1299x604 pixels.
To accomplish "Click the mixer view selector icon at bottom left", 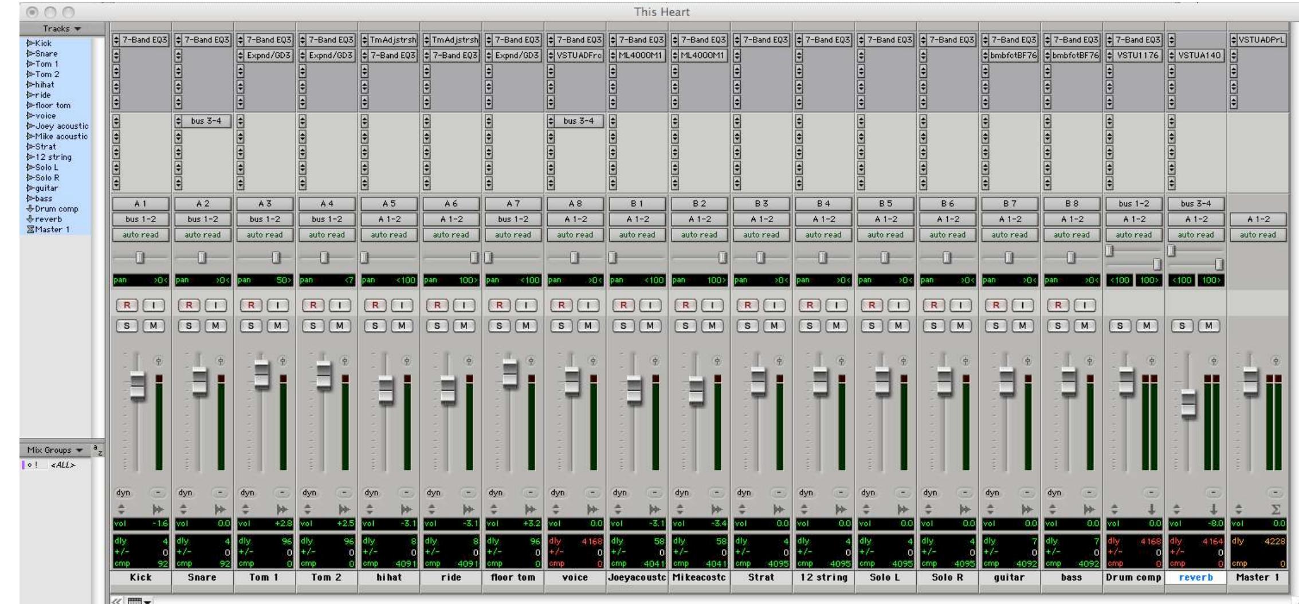I will coord(139,601).
